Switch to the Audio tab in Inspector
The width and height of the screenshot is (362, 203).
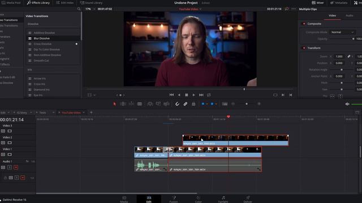click(x=350, y=15)
